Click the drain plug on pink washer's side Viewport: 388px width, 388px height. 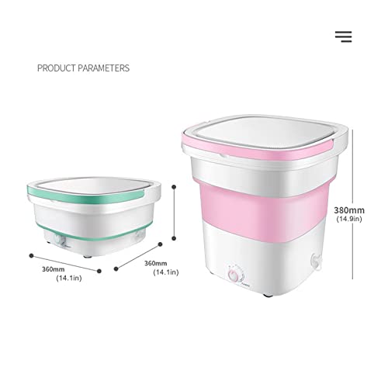tap(316, 262)
